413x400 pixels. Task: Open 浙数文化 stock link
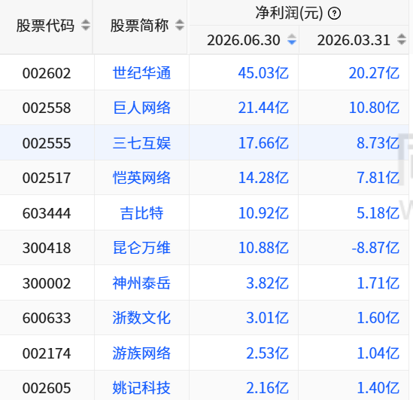pos(141,318)
